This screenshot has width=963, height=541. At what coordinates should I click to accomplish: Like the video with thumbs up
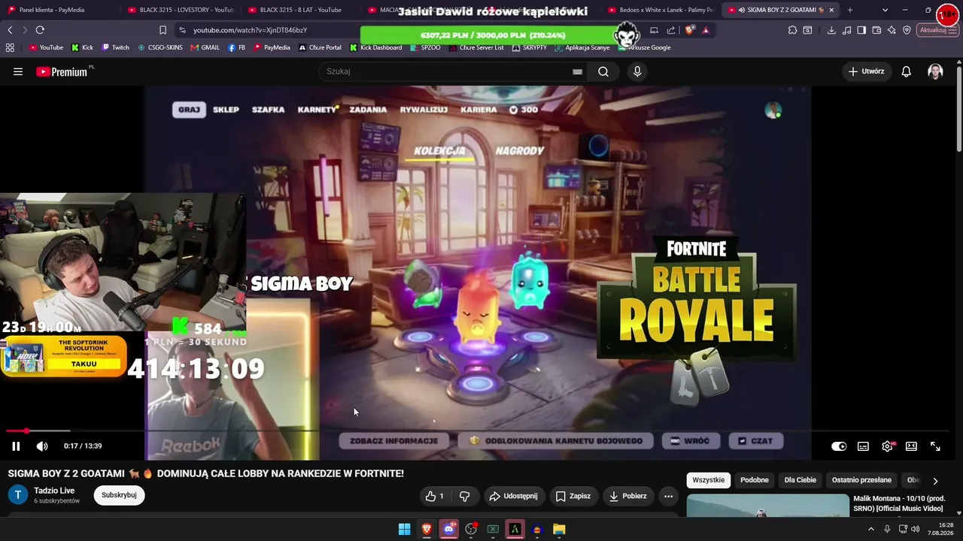pyautogui.click(x=435, y=496)
